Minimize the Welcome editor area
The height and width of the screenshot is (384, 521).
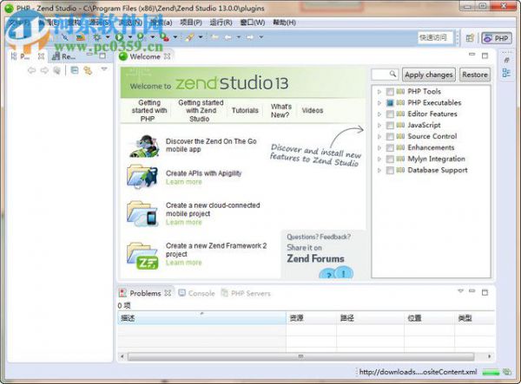point(472,55)
